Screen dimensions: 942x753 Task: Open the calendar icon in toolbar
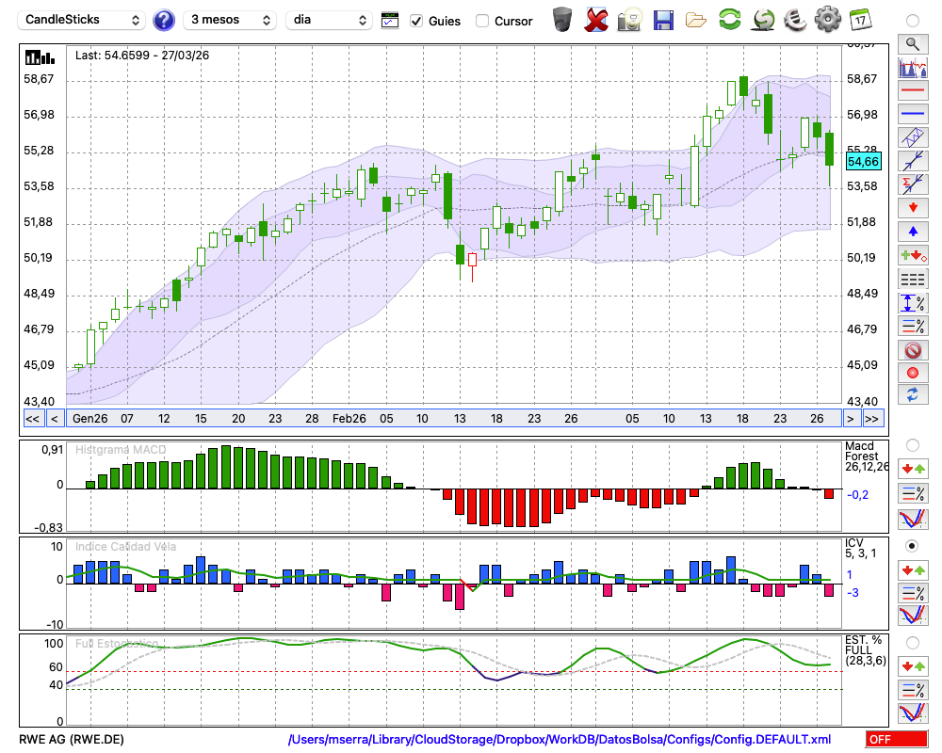tap(859, 20)
